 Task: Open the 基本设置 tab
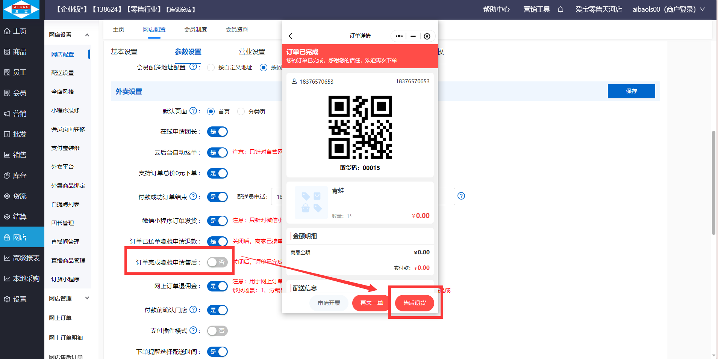(124, 52)
